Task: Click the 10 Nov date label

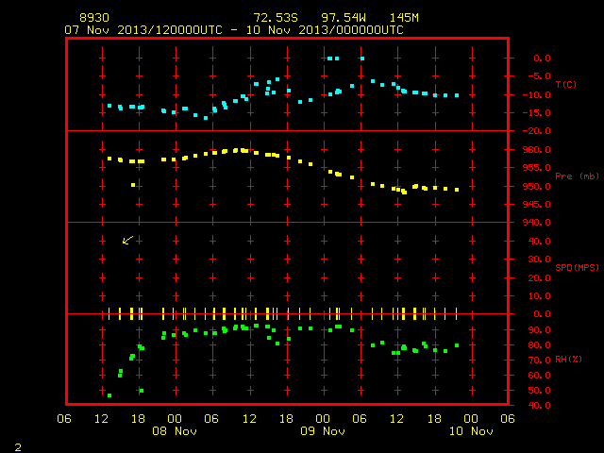Action: tap(471, 431)
